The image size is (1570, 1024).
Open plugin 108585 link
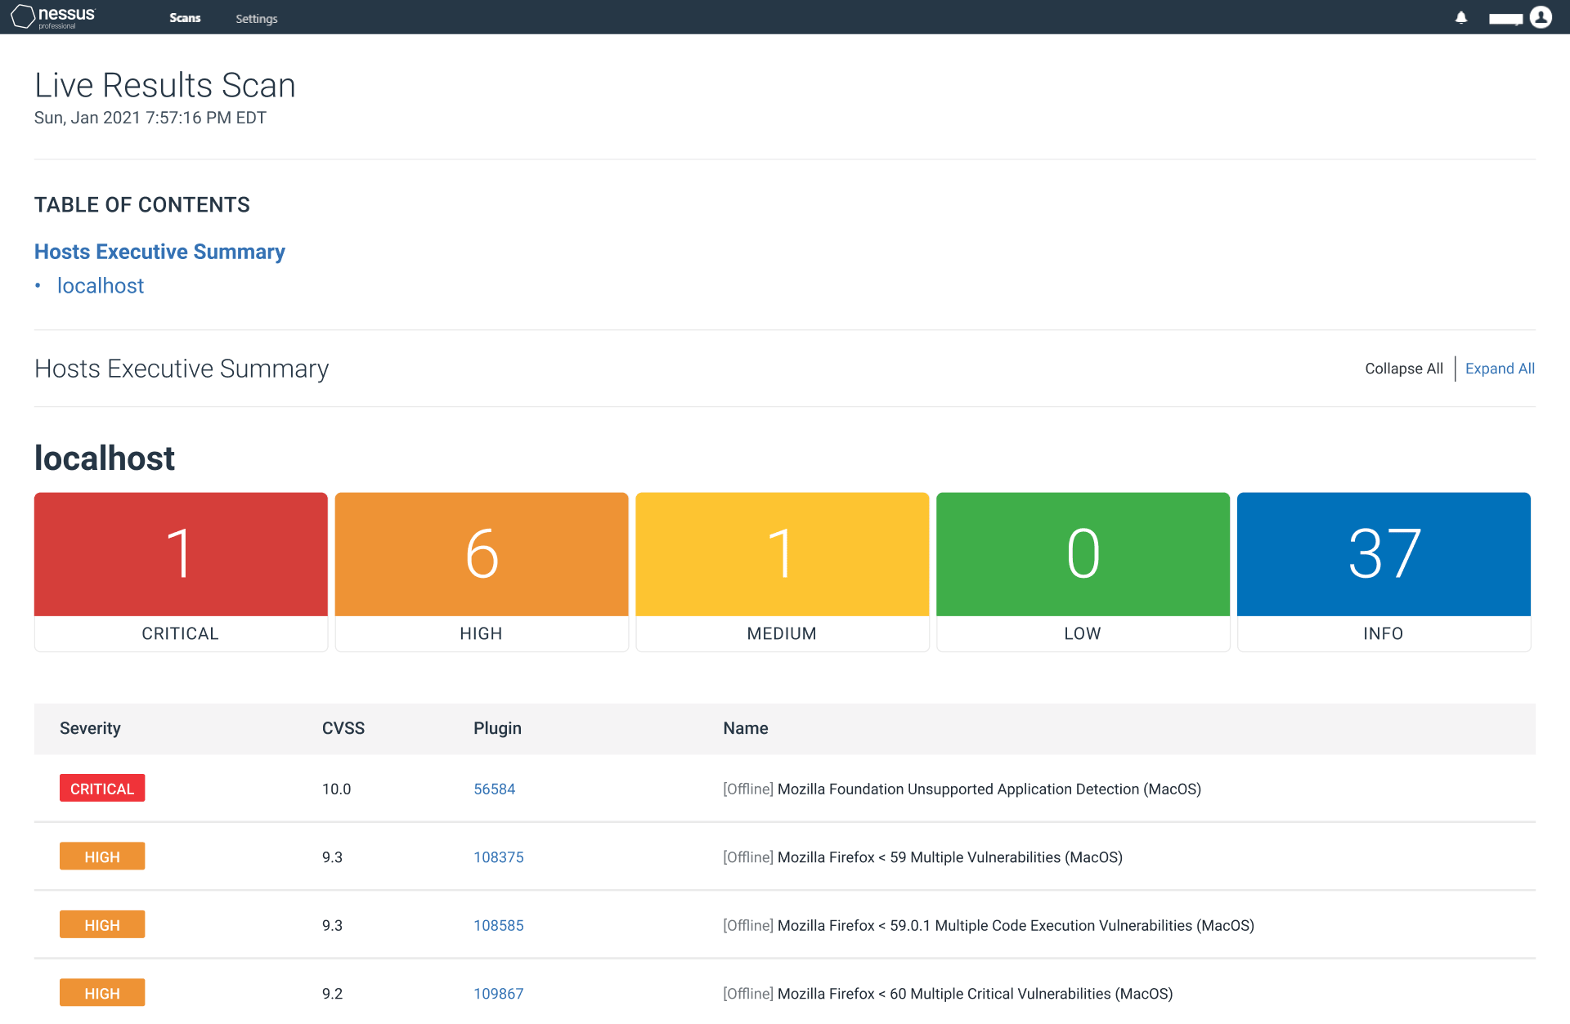pos(499,925)
